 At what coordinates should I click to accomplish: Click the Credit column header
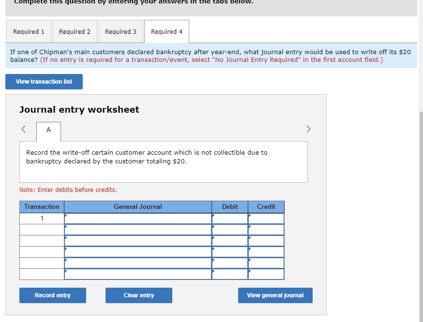click(x=266, y=206)
